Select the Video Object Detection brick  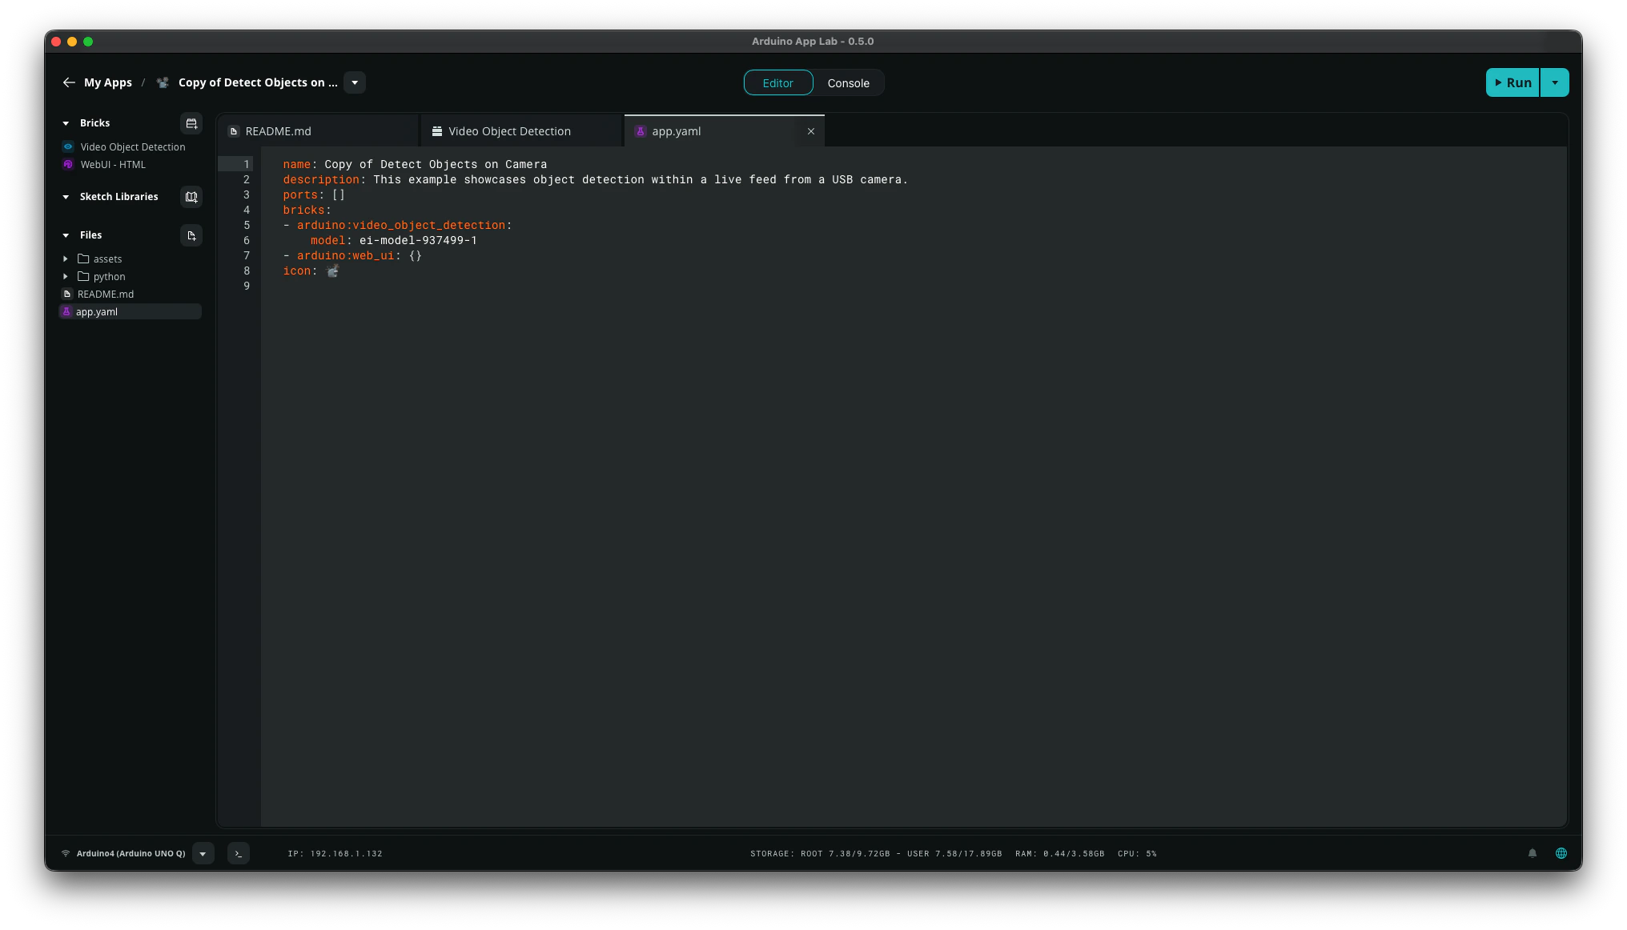[x=132, y=147]
